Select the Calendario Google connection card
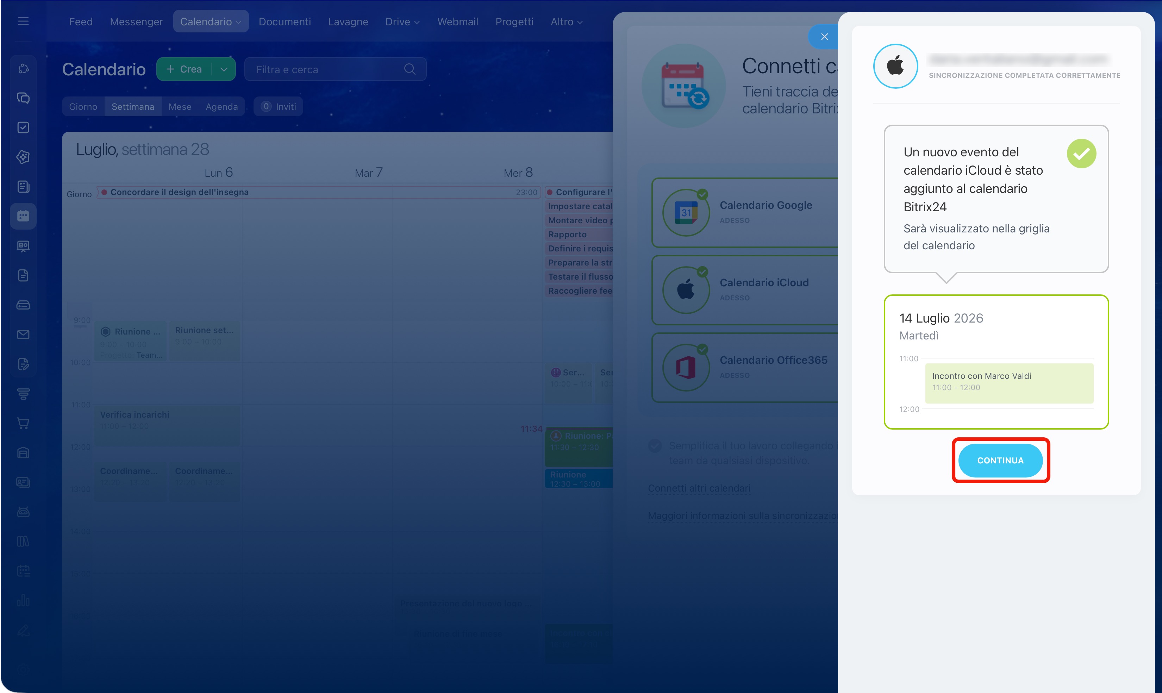Viewport: 1162px width, 693px height. tap(745, 213)
